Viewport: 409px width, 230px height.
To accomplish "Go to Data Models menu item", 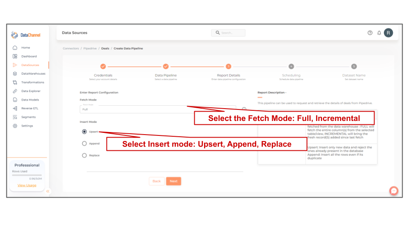I will (x=30, y=100).
